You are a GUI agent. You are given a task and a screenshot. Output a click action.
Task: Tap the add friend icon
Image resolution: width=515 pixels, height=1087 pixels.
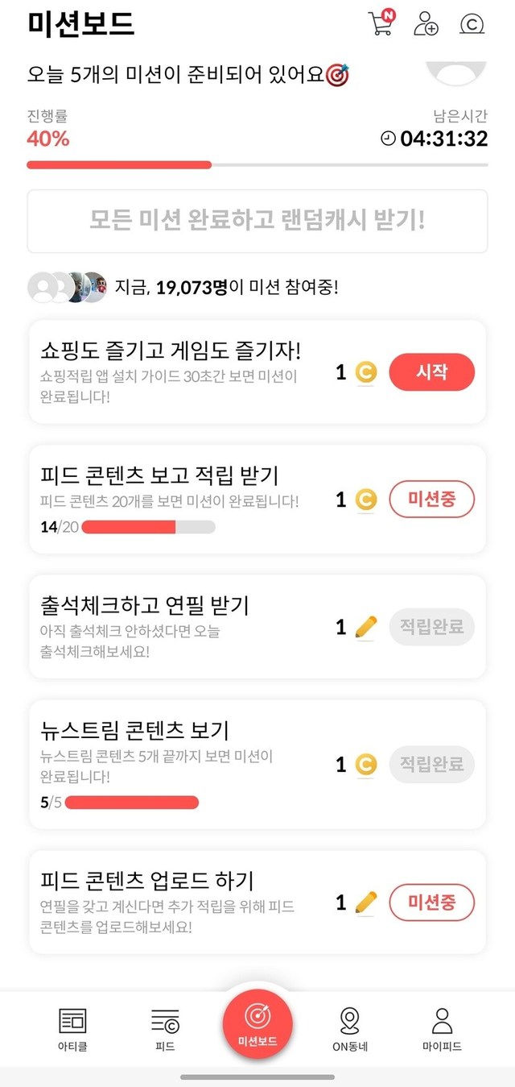point(426,24)
